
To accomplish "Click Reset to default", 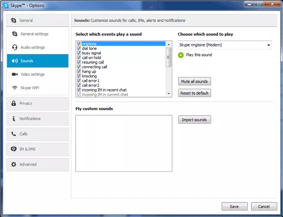I will point(194,93).
